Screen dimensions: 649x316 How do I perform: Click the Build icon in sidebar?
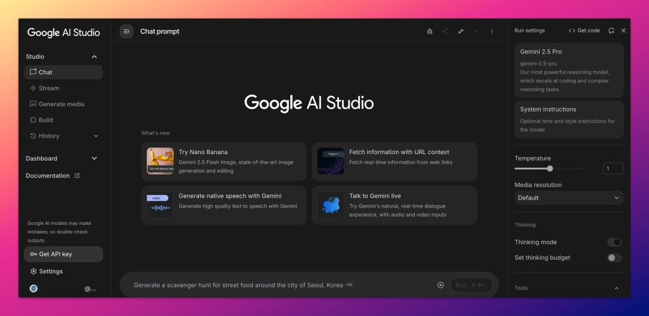pyautogui.click(x=33, y=120)
